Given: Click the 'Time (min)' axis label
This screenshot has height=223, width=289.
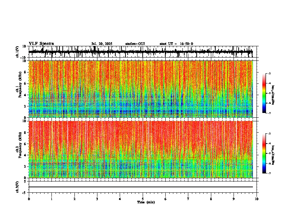Looking at the screenshot, I should pos(146,202).
